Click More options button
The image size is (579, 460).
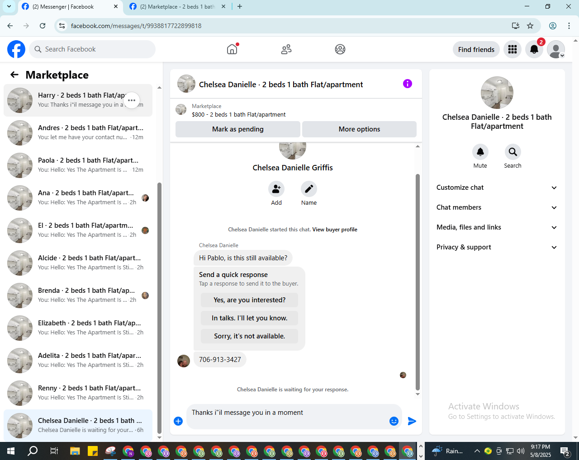pyautogui.click(x=359, y=129)
